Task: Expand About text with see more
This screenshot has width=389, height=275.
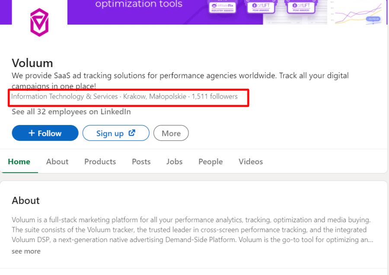Action: pos(26,251)
